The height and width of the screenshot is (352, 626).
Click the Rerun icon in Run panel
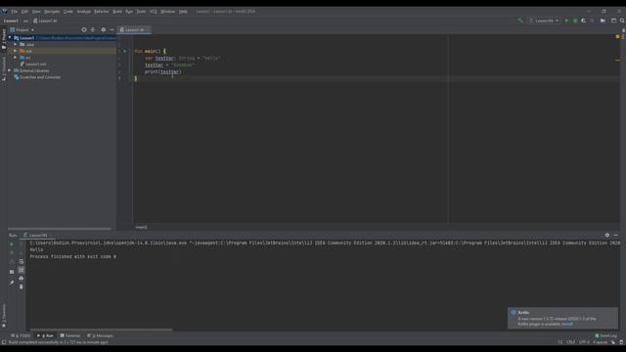coord(12,243)
